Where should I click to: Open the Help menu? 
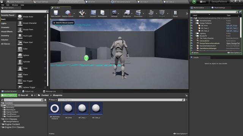(x=22, y=5)
